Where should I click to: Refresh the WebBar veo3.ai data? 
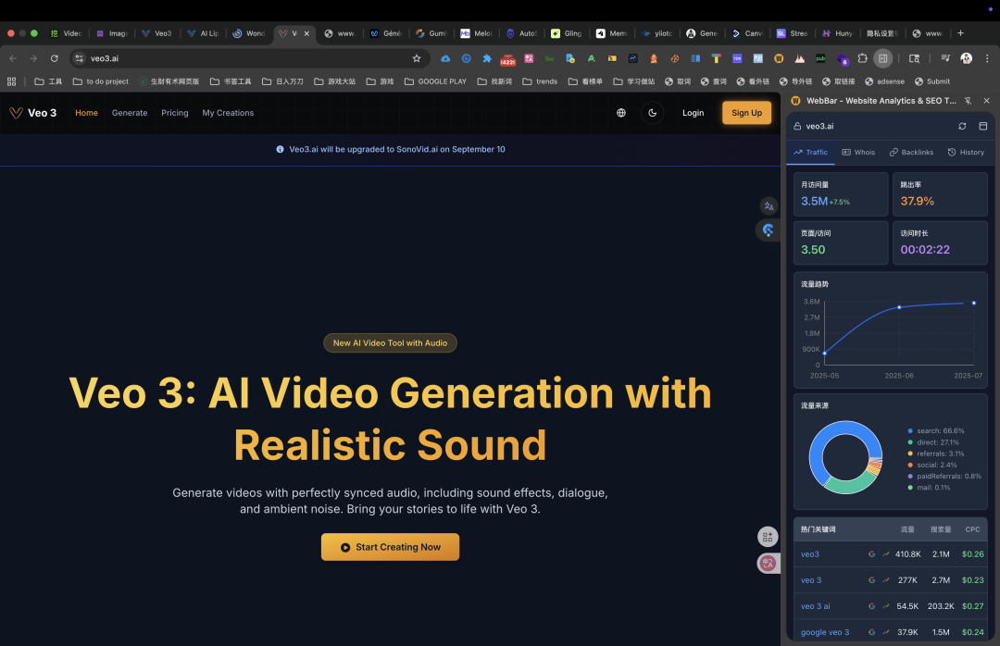(x=962, y=126)
